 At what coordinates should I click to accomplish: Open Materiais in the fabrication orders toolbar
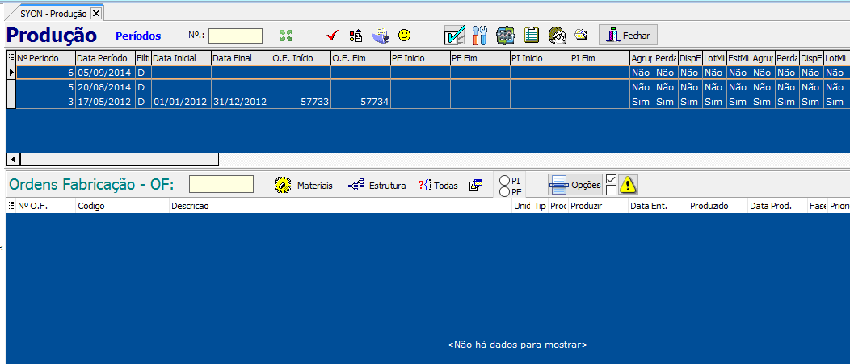click(x=304, y=185)
